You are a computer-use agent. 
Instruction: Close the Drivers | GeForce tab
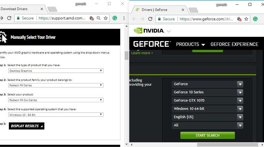(x=183, y=10)
